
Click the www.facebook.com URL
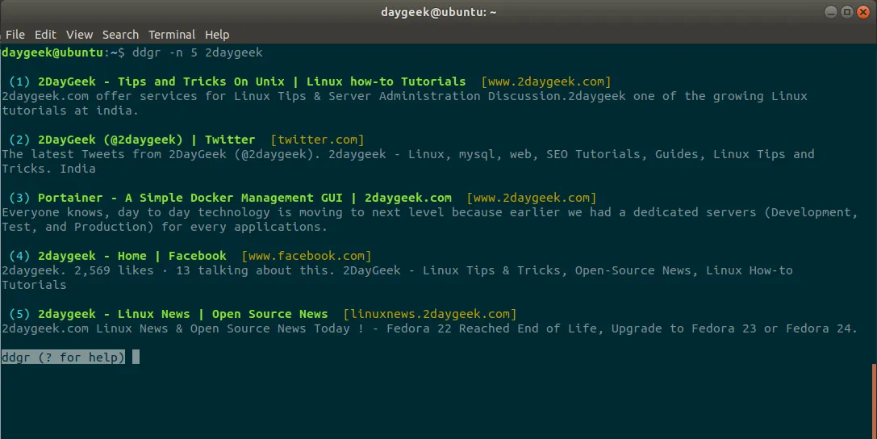point(307,256)
